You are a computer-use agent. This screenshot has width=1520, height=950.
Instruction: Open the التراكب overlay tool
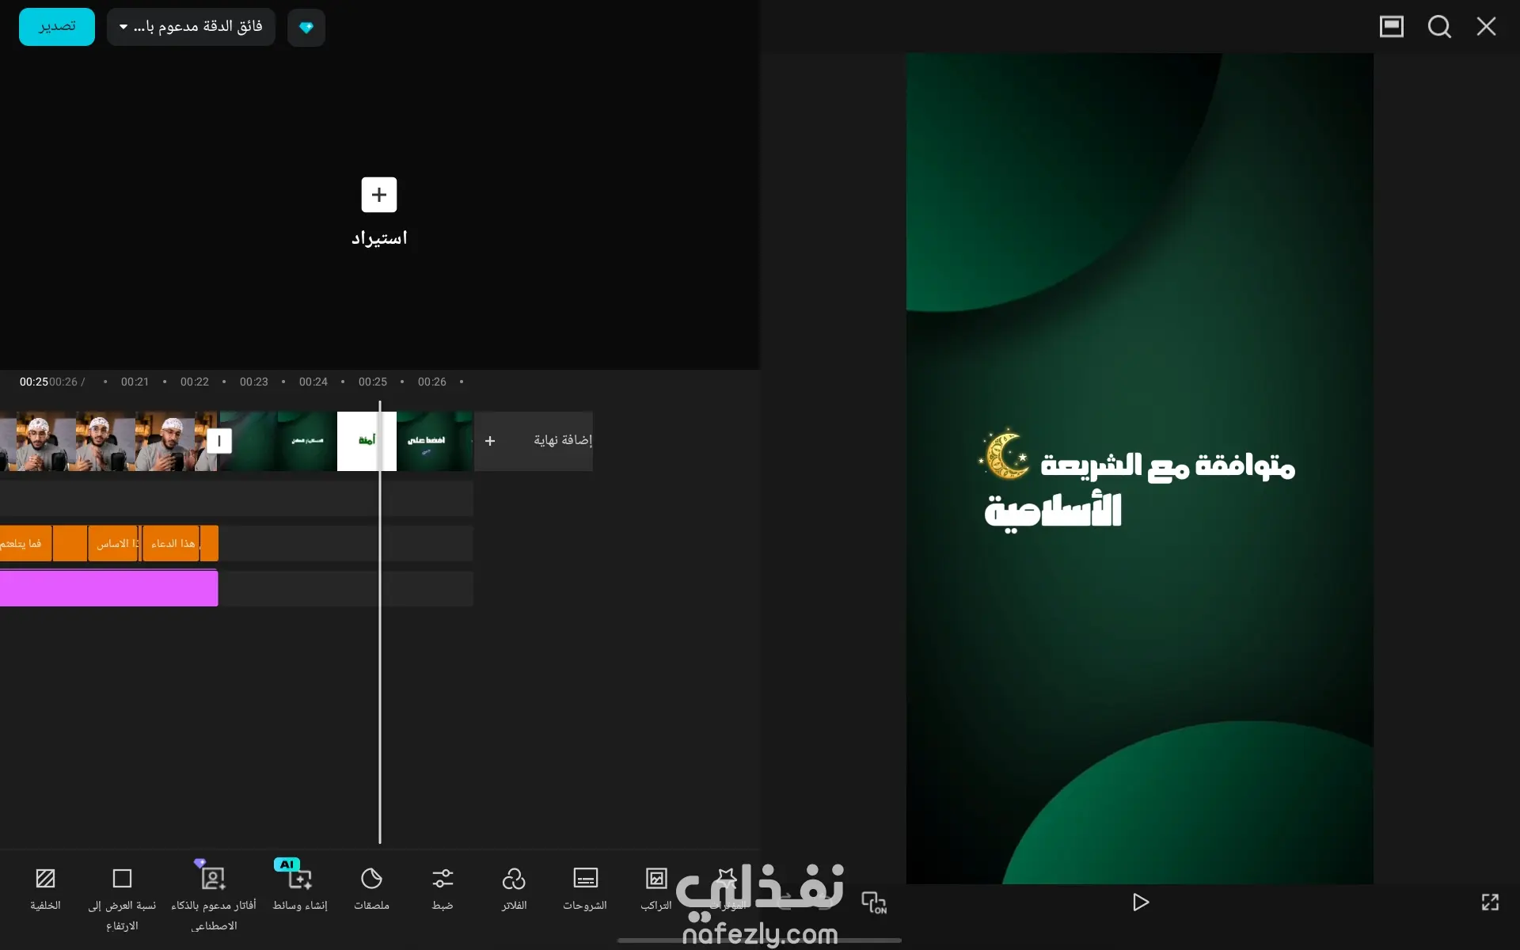pyautogui.click(x=656, y=888)
